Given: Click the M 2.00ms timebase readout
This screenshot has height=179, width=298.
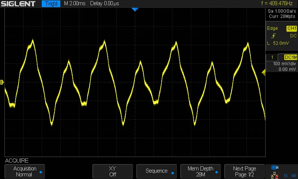Looking at the screenshot, I should point(75,3).
